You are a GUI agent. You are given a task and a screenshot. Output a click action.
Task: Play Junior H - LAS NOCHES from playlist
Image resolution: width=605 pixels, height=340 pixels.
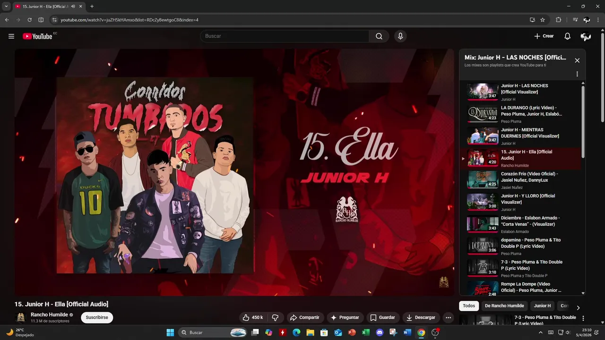pyautogui.click(x=520, y=92)
